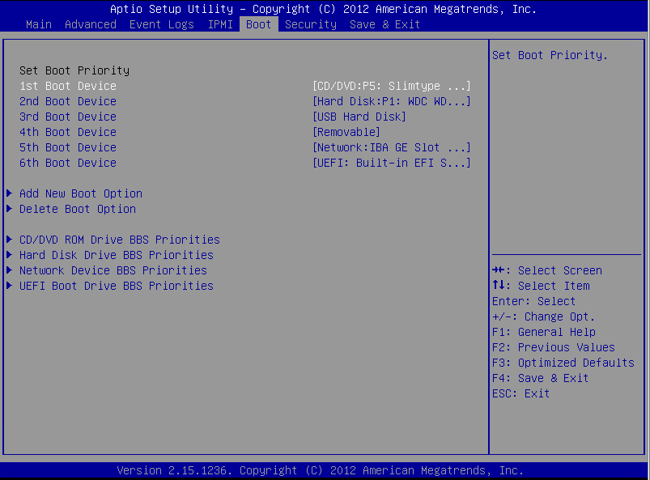Switch to the Advanced tab
This screenshot has width=650, height=480.
tap(90, 24)
